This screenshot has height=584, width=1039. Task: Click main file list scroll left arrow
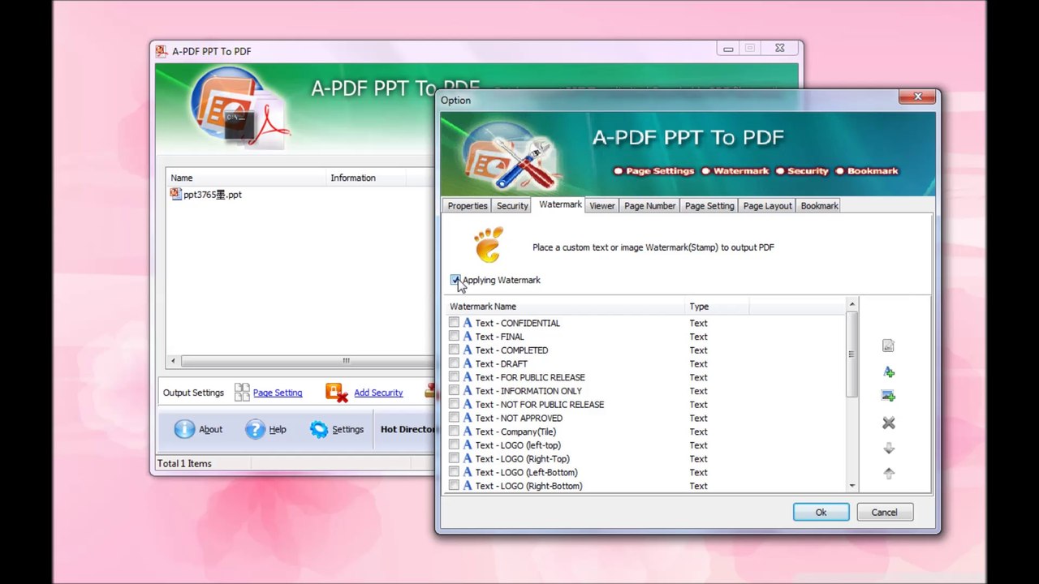coord(172,361)
